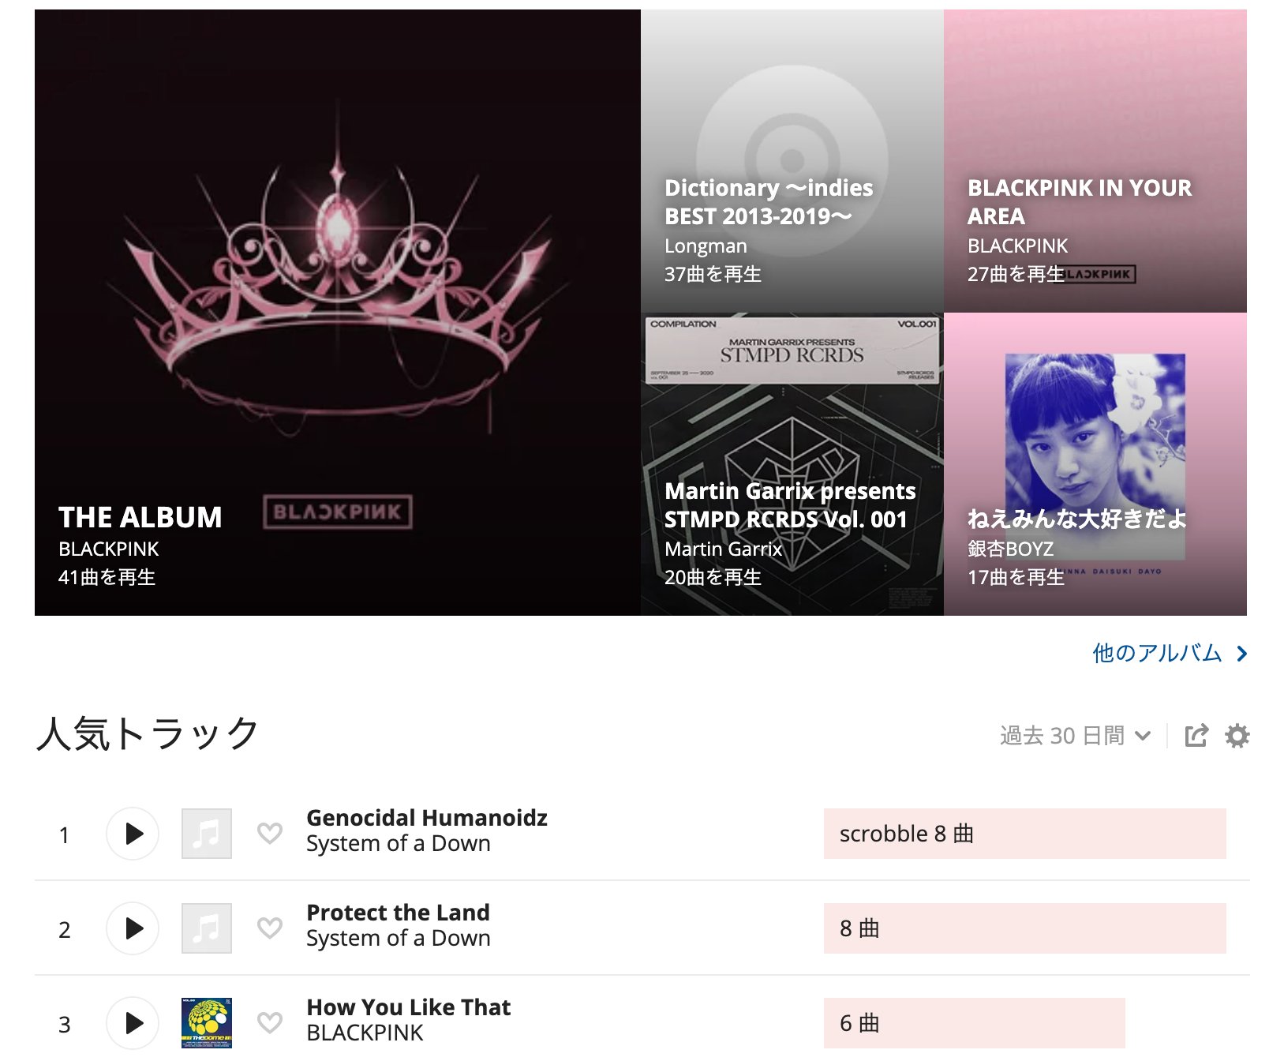
Task: Open Martin Garrix STMPD RCRDS Vol. 001 tile
Action: point(792,464)
